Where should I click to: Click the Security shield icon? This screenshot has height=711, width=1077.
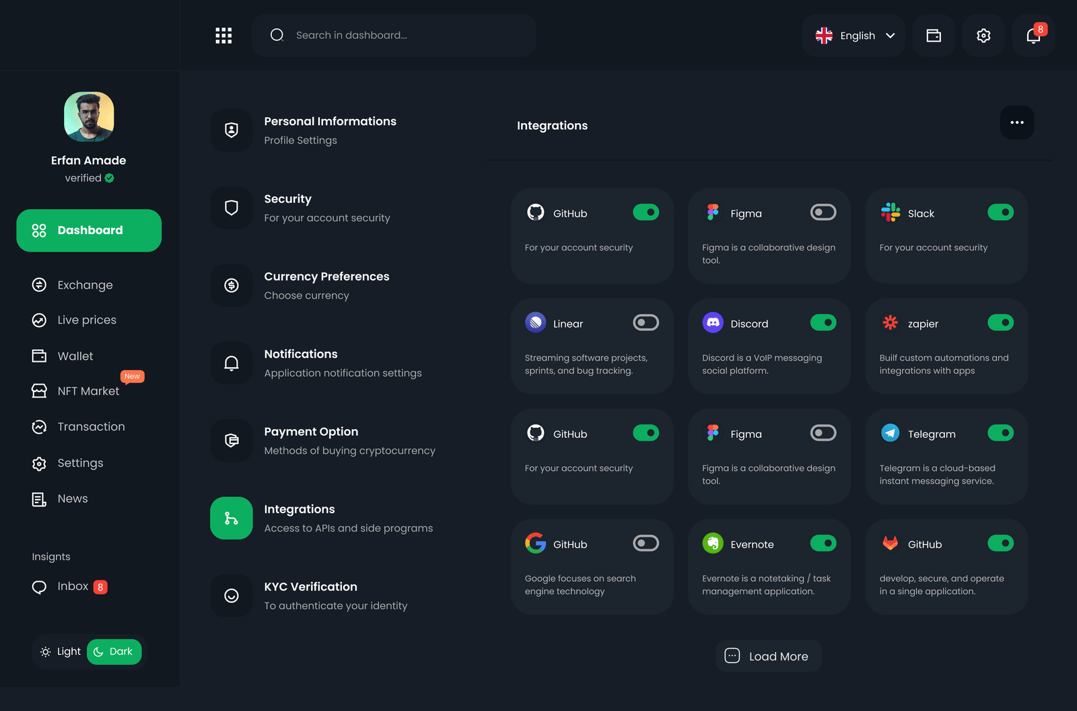[232, 208]
